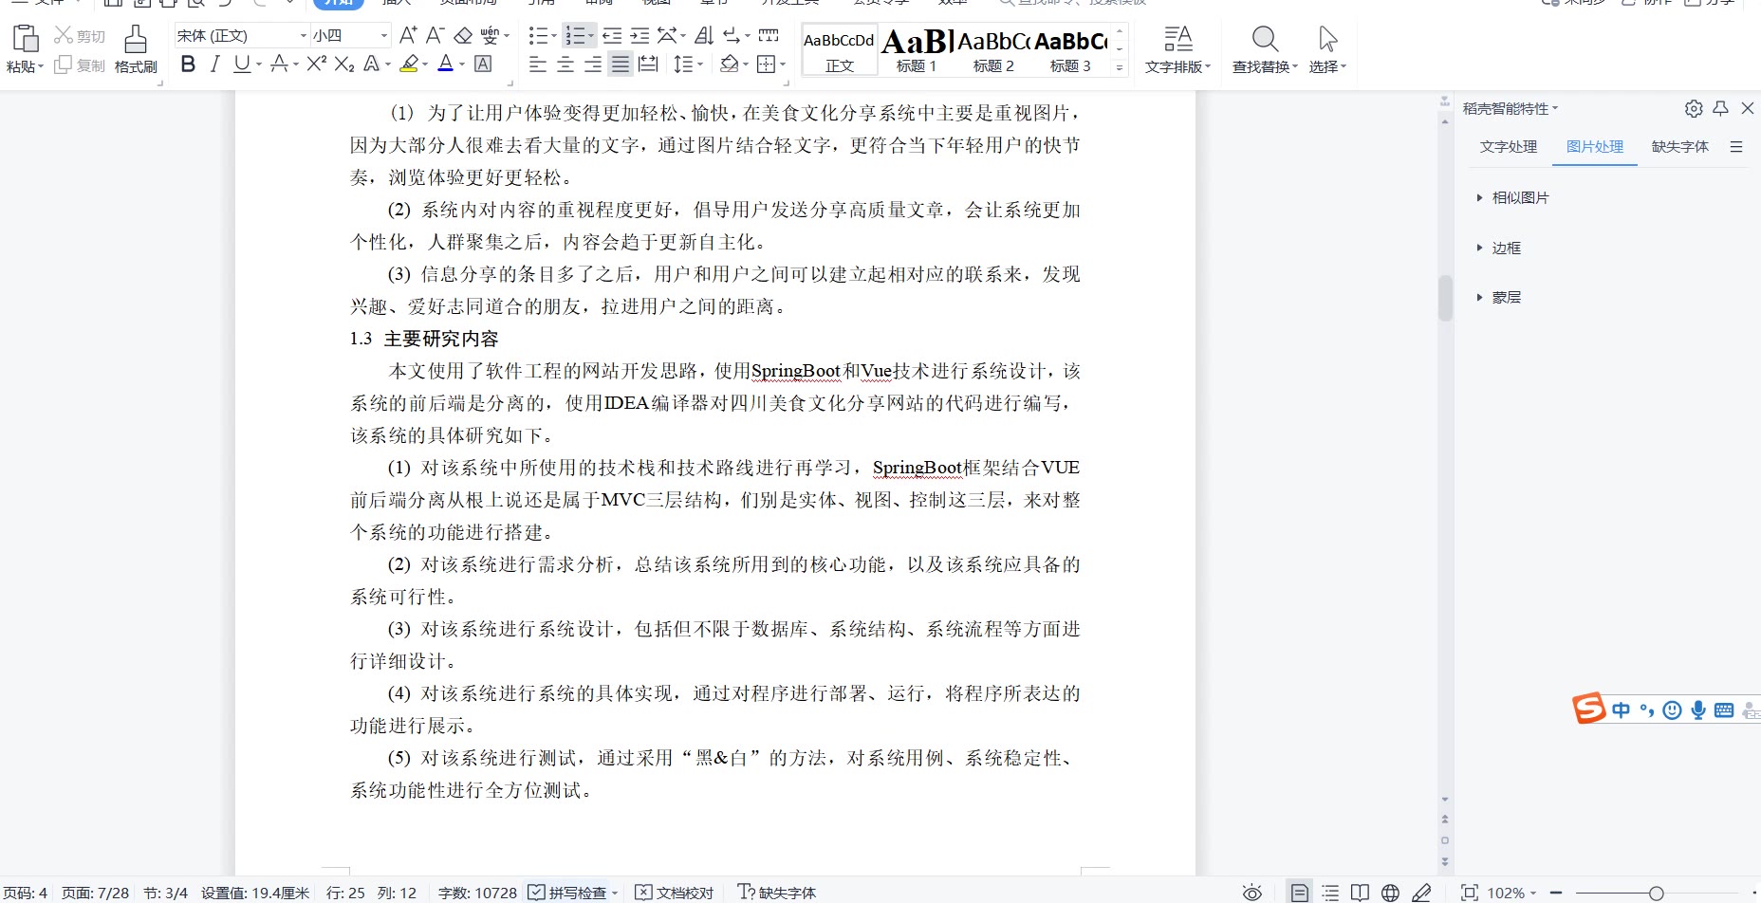Click 文档校对 document proofreading
Screen dimensions: 1761x903
pyautogui.click(x=675, y=893)
